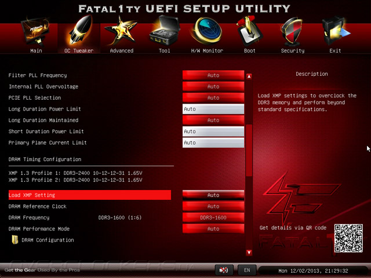This screenshot has width=371, height=278.
Task: Open DRAM Performance Mode Auto dropdown
Action: (x=213, y=229)
